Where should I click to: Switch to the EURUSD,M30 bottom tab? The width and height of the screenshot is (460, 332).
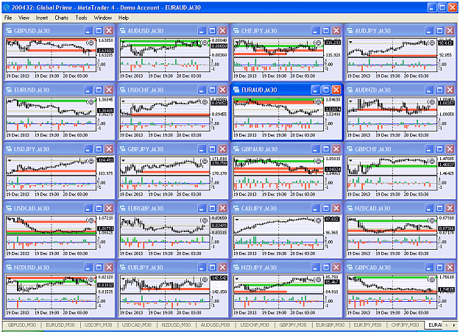(60, 325)
